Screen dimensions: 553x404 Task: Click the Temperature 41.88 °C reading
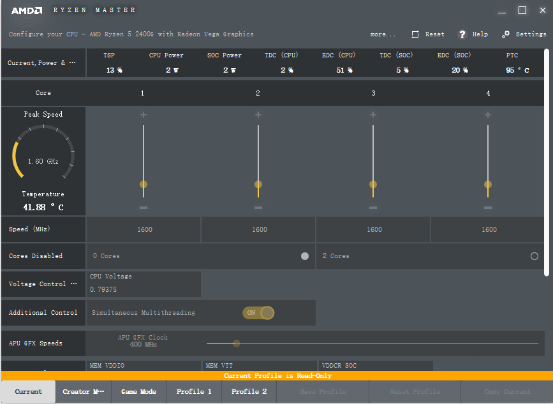(43, 207)
